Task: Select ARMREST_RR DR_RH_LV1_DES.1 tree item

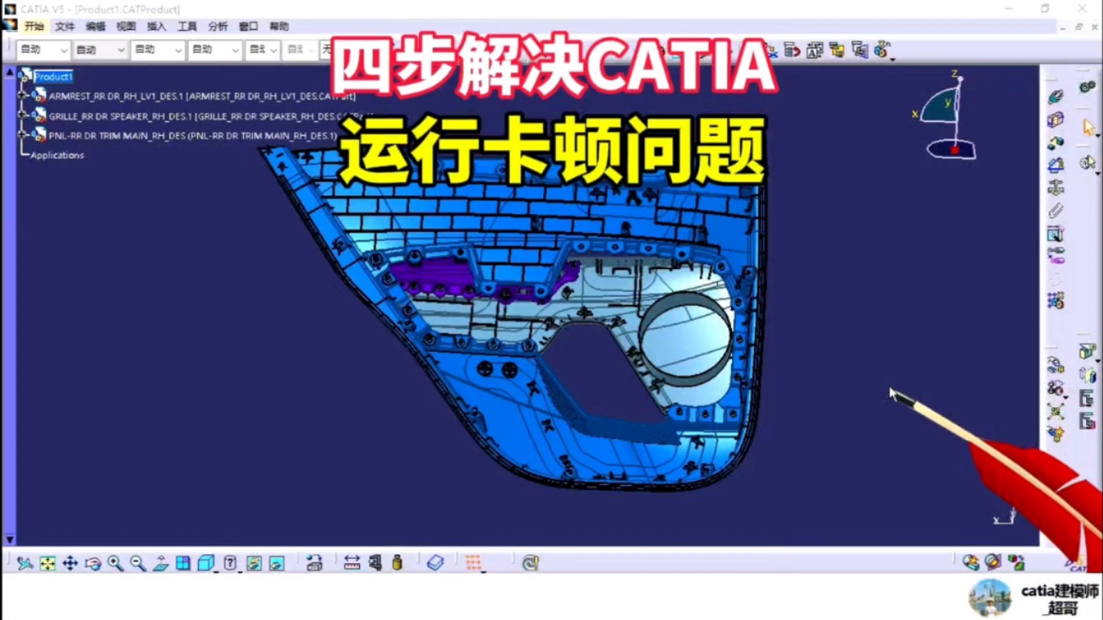Action: (202, 97)
